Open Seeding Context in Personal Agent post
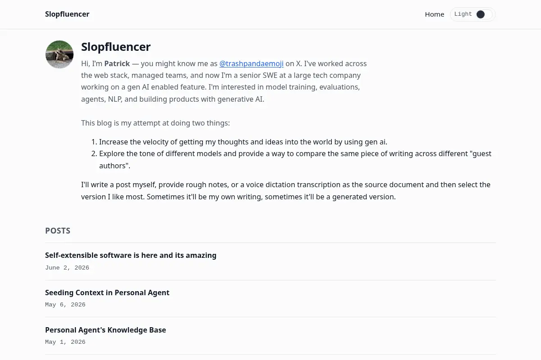Screen dimensions: 541x360 coord(107,292)
